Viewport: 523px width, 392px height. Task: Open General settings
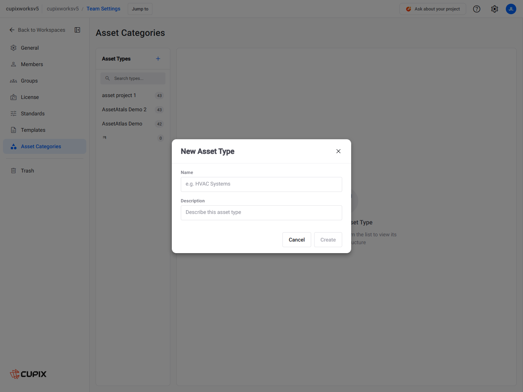pos(44,48)
